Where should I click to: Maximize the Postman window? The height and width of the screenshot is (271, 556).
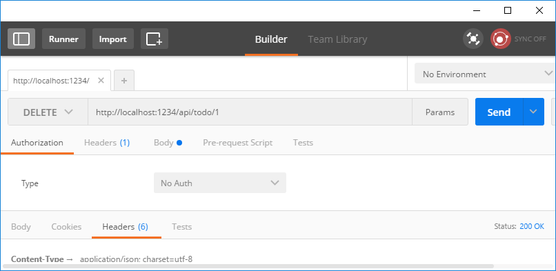point(508,10)
